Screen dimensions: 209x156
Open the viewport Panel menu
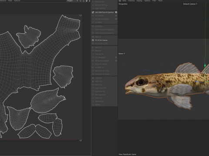coord(160,1)
